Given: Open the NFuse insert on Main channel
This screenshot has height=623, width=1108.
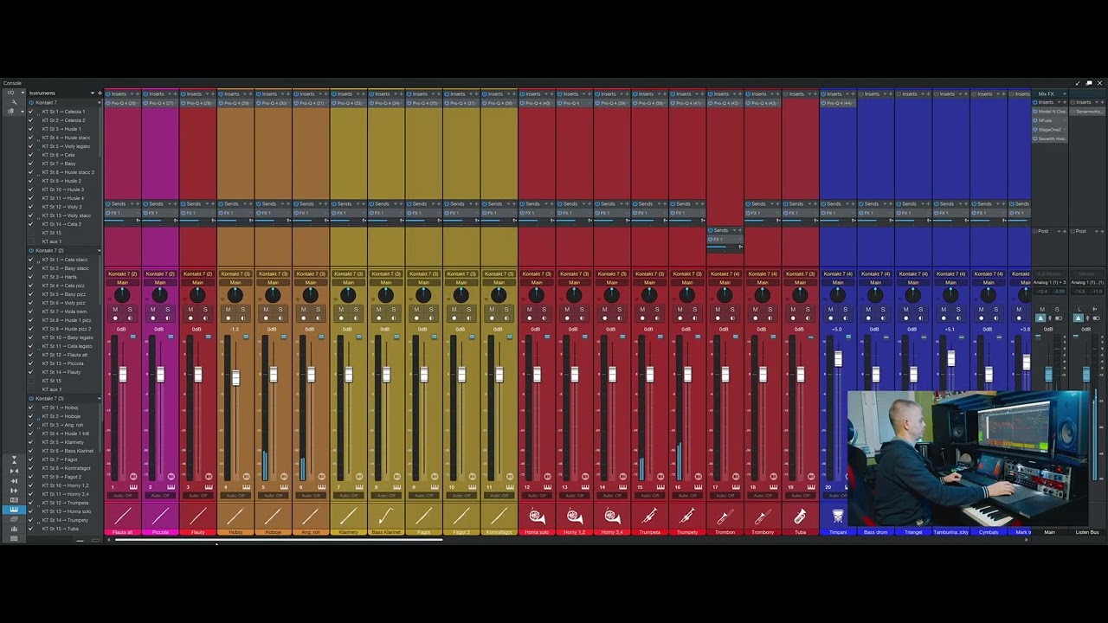Looking at the screenshot, I should pos(1048,120).
